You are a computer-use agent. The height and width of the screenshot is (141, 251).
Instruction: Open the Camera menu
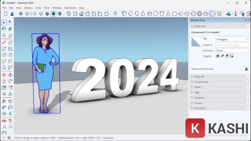[28, 8]
